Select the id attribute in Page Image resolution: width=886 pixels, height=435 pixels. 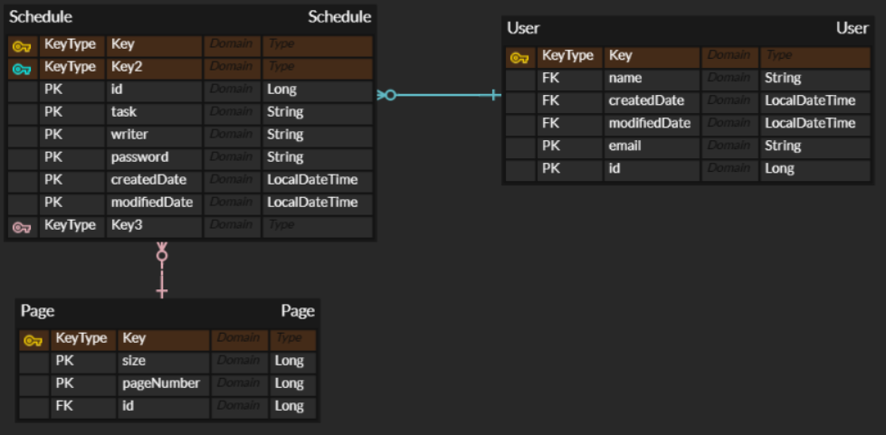point(164,408)
